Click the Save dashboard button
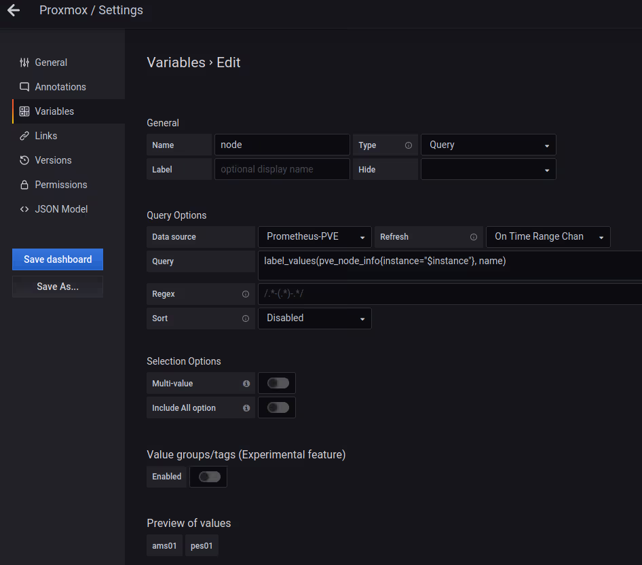The width and height of the screenshot is (642, 565). (x=58, y=259)
